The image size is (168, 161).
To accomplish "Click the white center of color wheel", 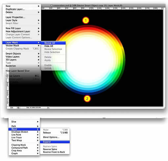I will (x=90, y=60).
